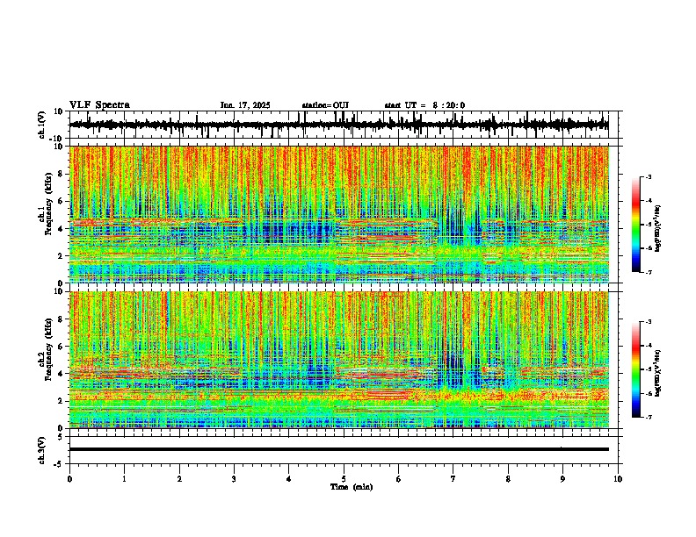Click the "-7" label on ch.1 color bar
Viewport: 696px width, 537px height.
[648, 272]
